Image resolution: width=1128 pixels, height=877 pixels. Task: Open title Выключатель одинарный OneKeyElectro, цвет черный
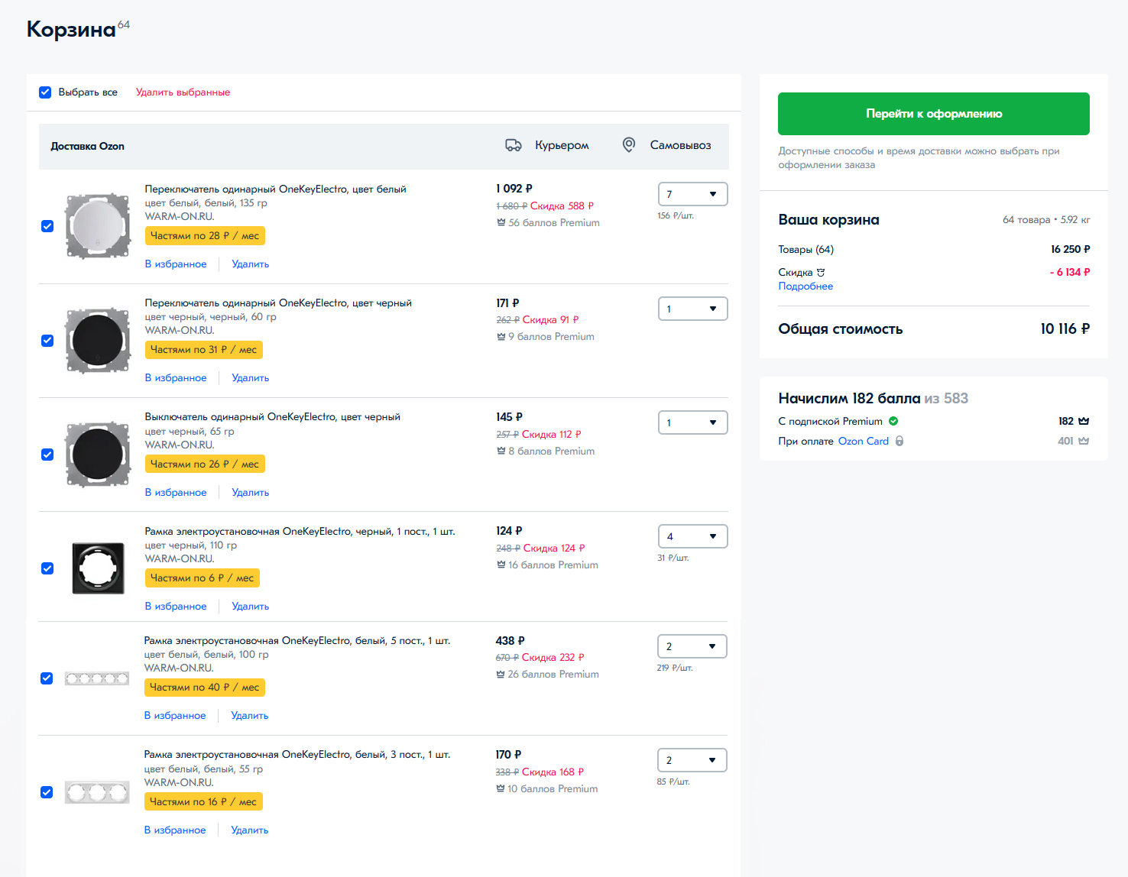point(273,417)
